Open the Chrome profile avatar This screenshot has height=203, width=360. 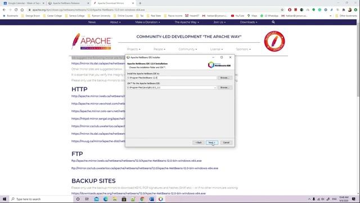click(x=350, y=10)
